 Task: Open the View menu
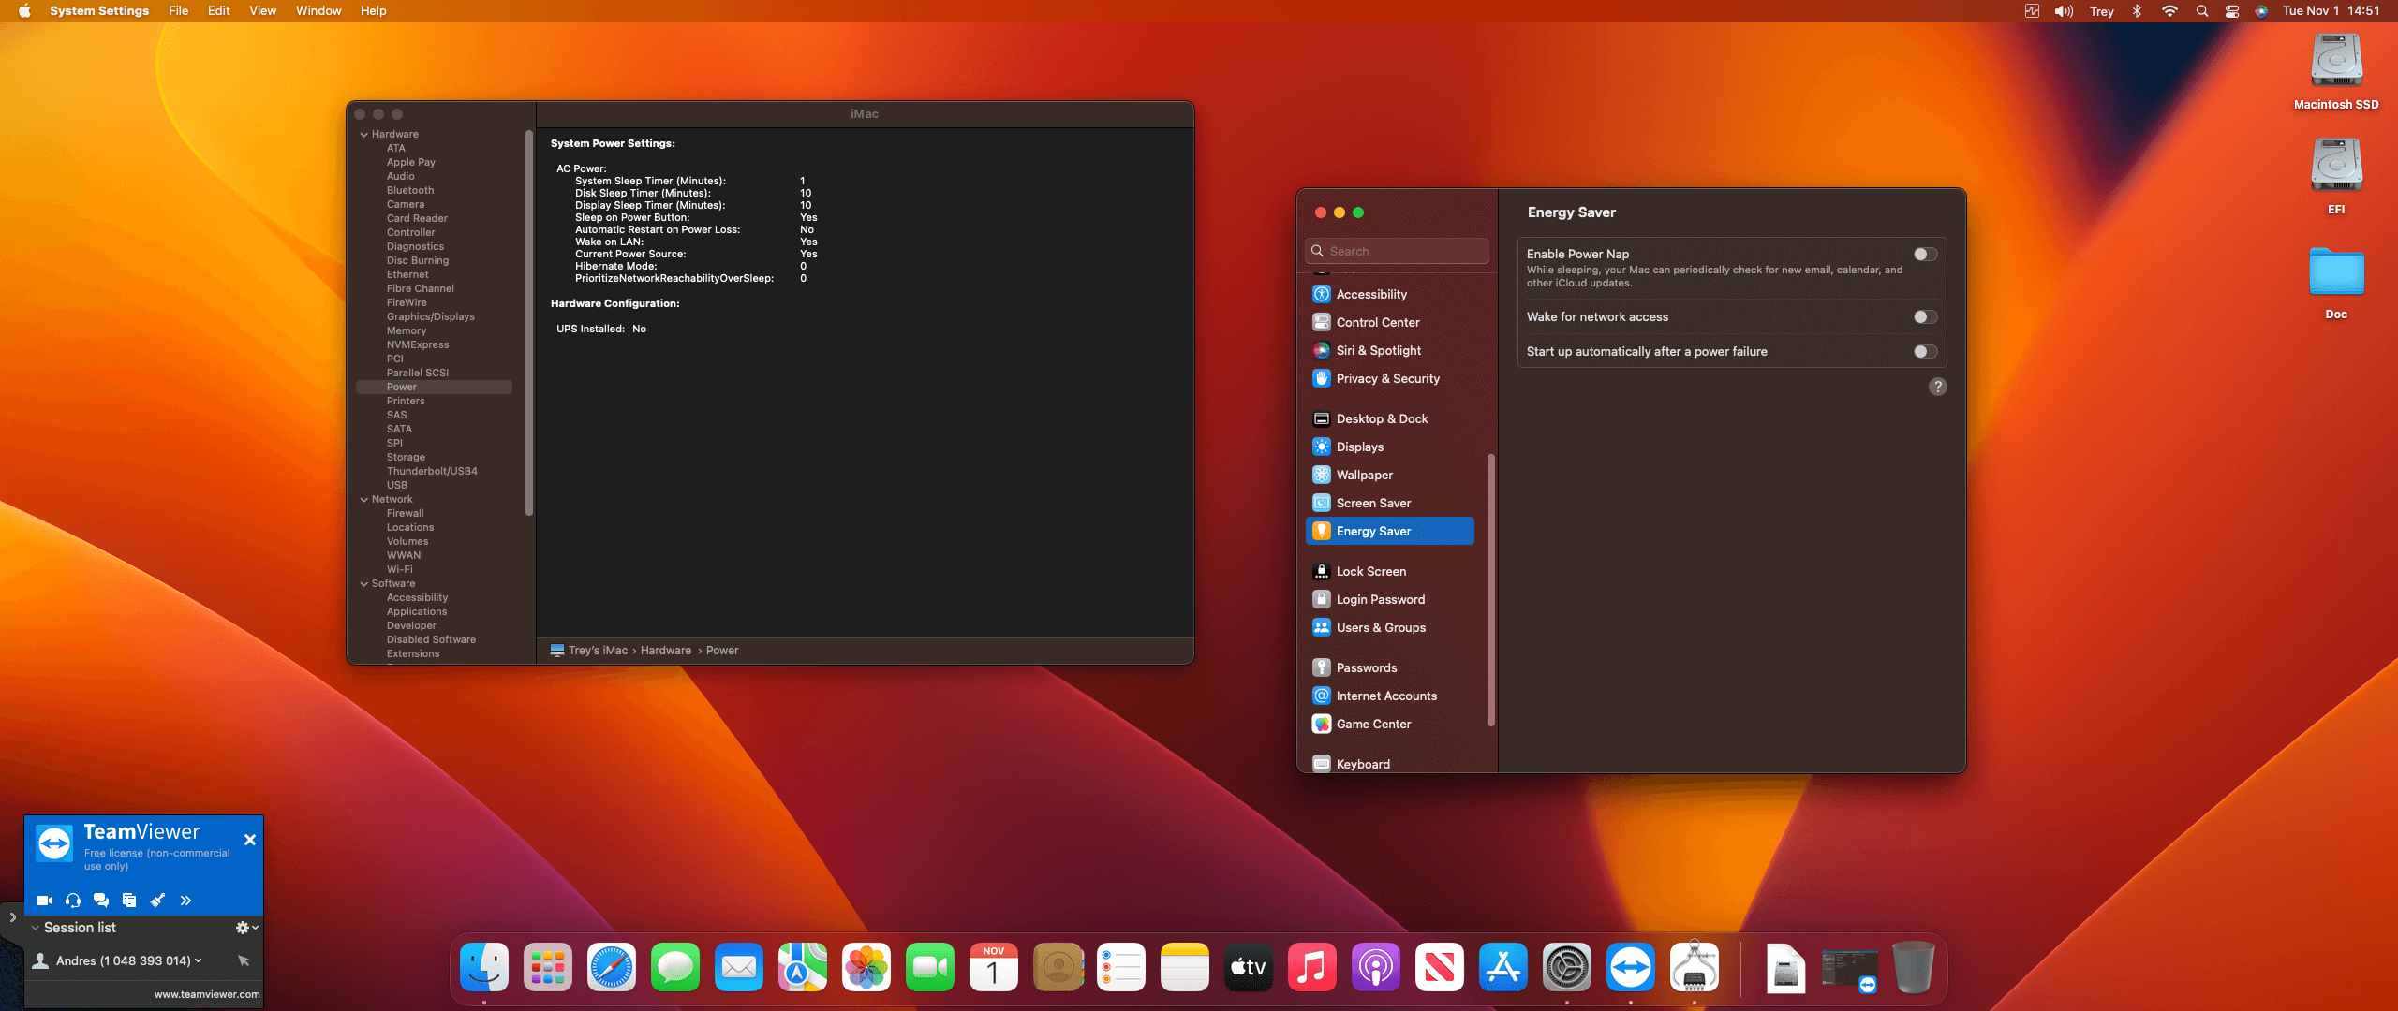(262, 11)
